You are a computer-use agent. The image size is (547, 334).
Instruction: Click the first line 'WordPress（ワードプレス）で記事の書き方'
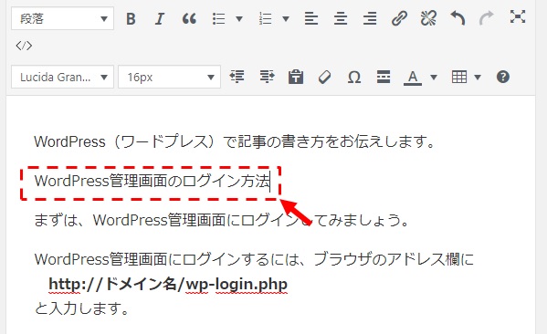point(235,141)
